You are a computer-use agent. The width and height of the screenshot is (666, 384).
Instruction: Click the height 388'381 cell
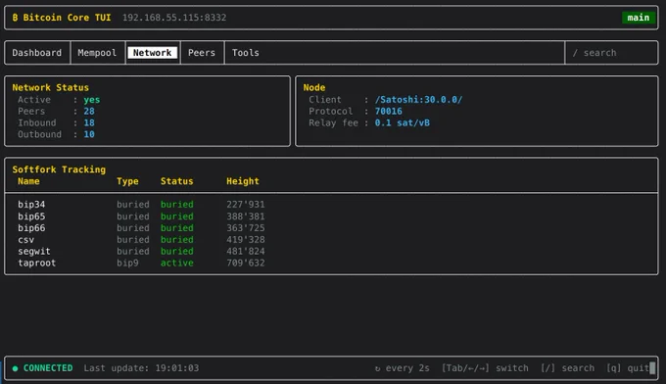246,216
